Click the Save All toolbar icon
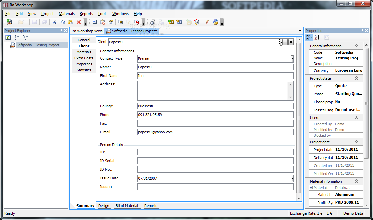Image resolution: width=373 pixels, height=220 pixels. pos(44,22)
